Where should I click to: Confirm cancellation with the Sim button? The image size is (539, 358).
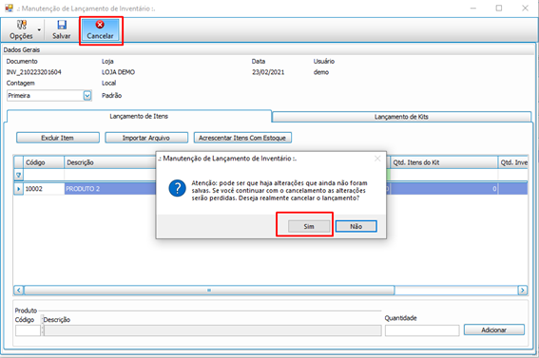click(x=309, y=226)
